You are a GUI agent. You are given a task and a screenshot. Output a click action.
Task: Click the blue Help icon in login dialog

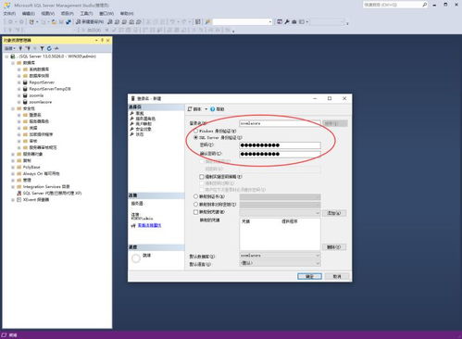(212, 109)
